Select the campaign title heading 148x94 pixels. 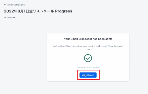click(38, 11)
